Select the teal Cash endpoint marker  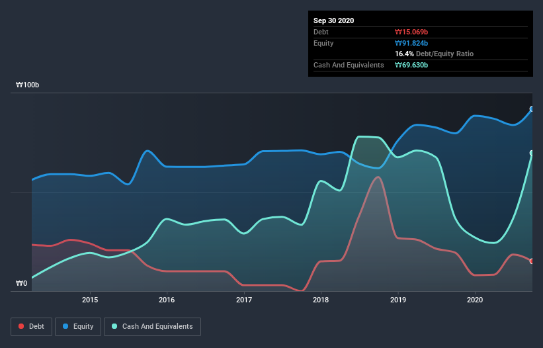[532, 153]
